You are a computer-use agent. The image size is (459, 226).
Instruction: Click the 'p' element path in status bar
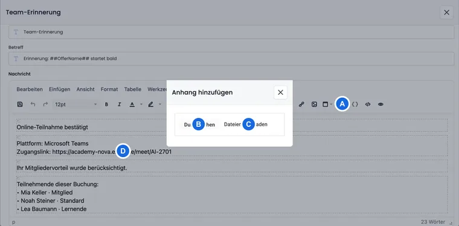pos(13,222)
